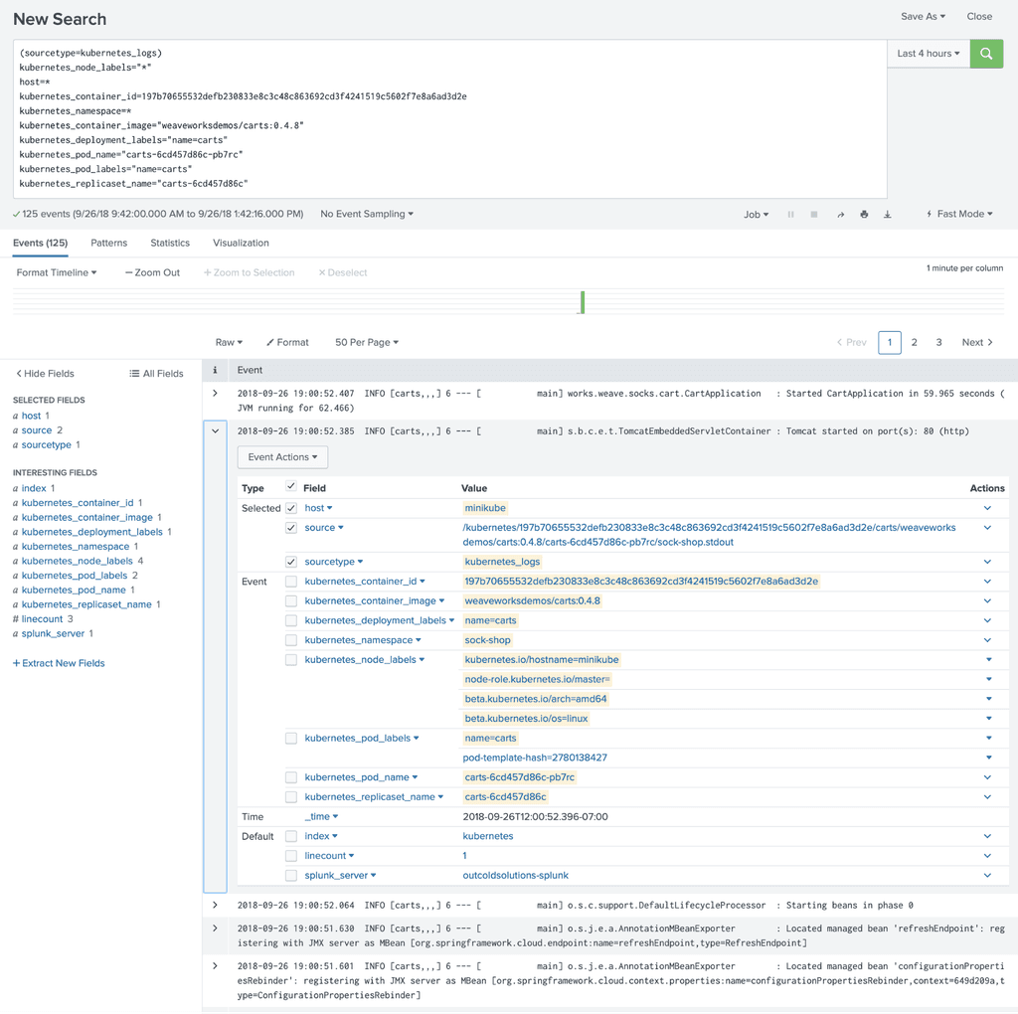Click the Extract New Fields link
The width and height of the screenshot is (1018, 1014).
click(59, 663)
